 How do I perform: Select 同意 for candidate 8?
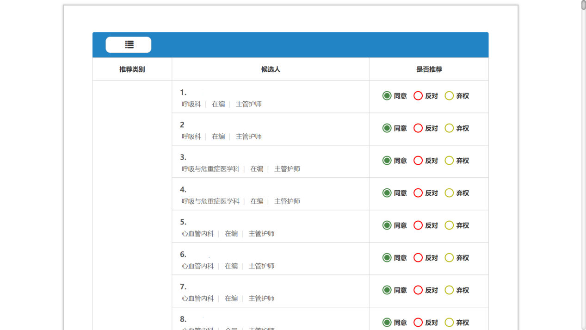[x=387, y=323]
